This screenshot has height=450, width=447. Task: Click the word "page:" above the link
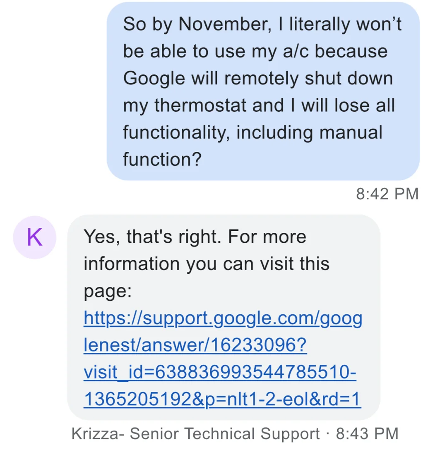point(107,291)
